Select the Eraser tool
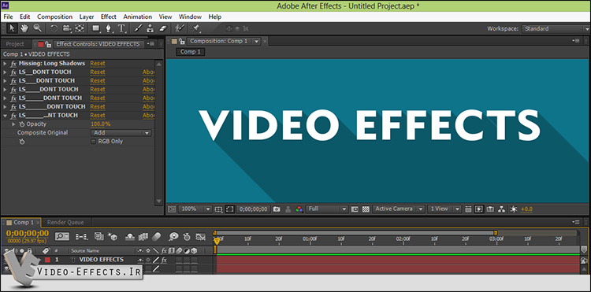 (x=162, y=28)
